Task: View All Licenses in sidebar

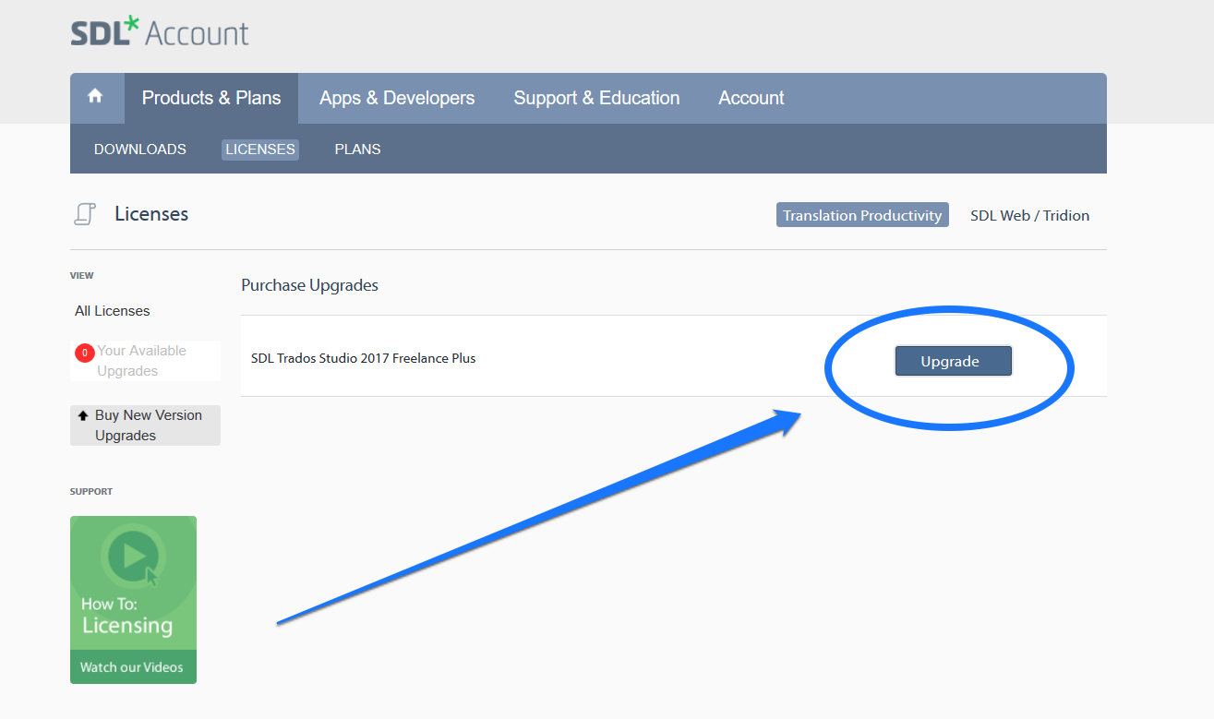Action: 113,311
